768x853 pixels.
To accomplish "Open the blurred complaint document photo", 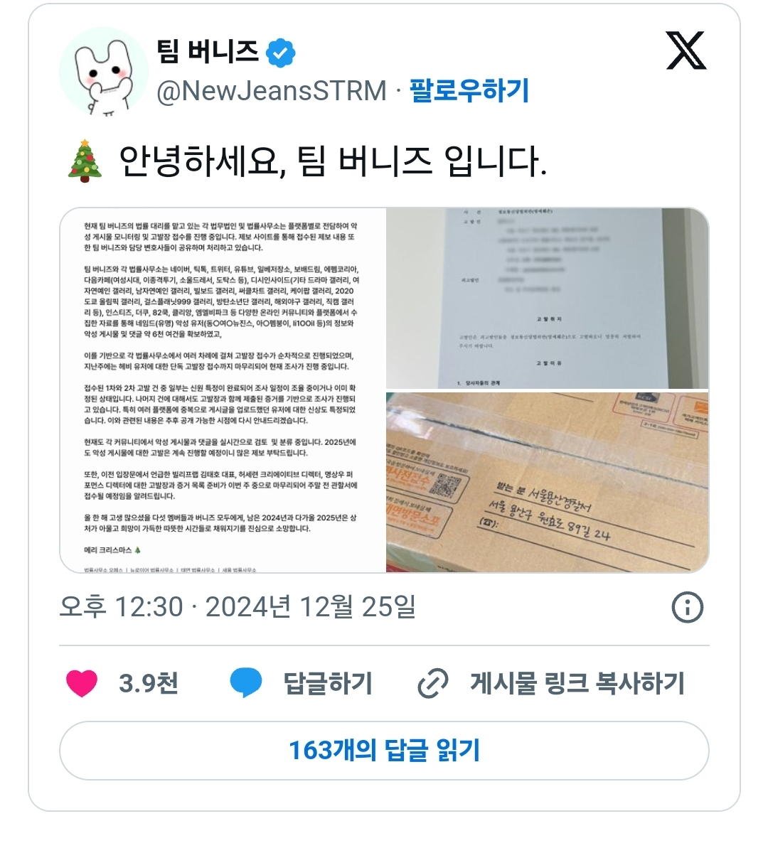I will point(548,299).
